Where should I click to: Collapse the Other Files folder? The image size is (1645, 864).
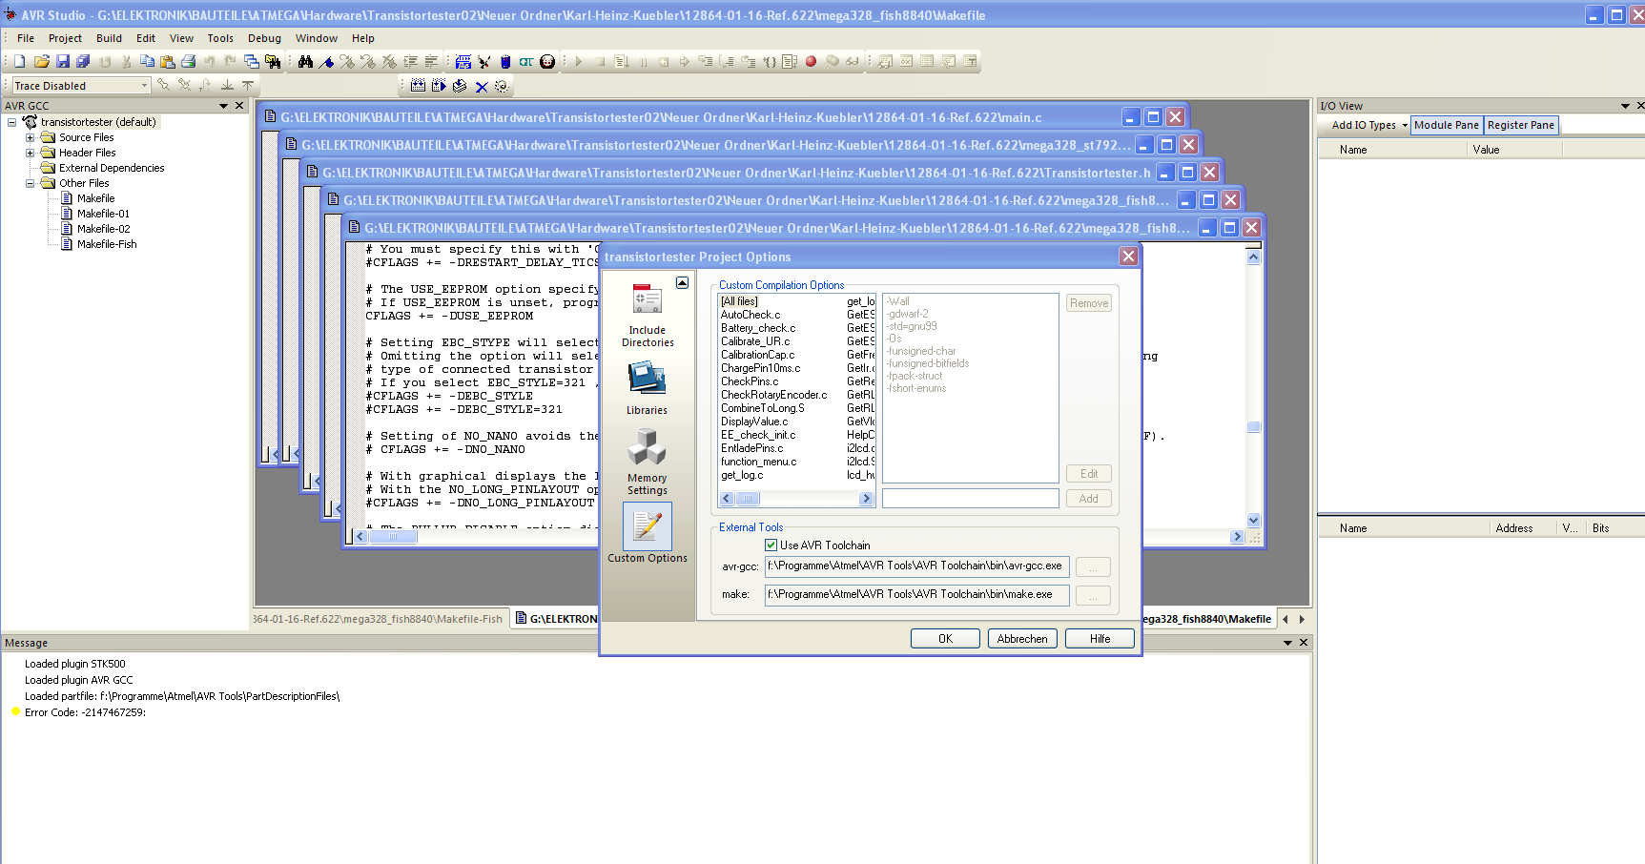[x=30, y=183]
